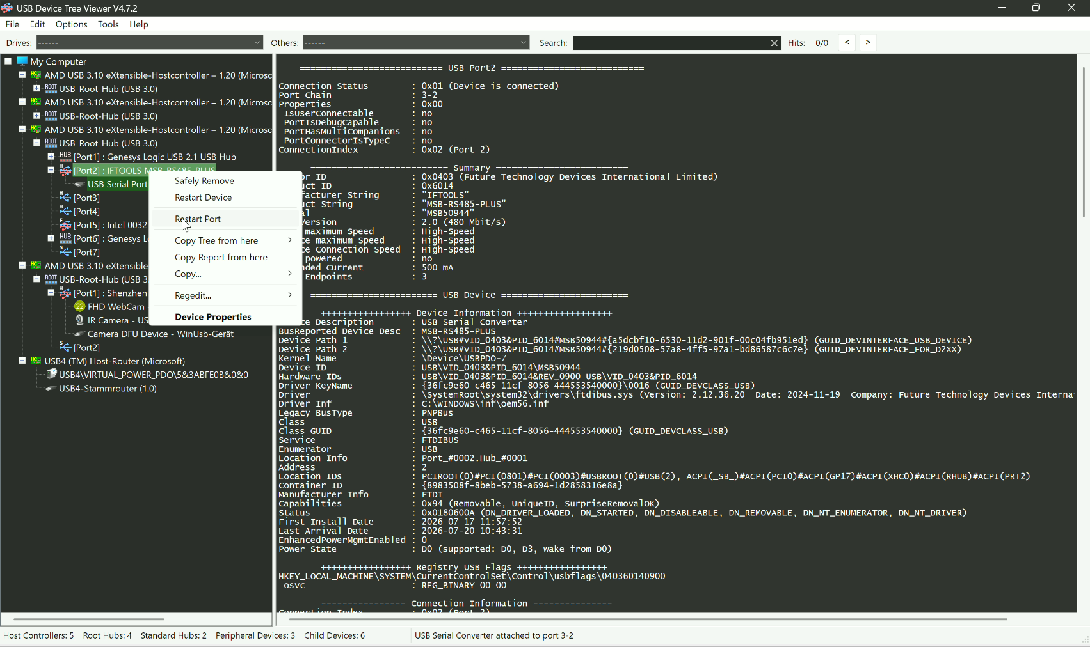Click the empty-port USB icon for Port4
1090x647 pixels.
(x=65, y=211)
